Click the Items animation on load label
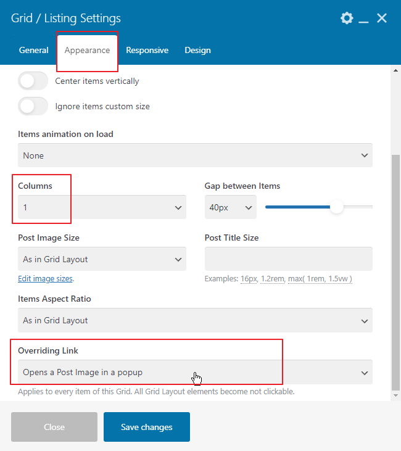 tap(65, 134)
